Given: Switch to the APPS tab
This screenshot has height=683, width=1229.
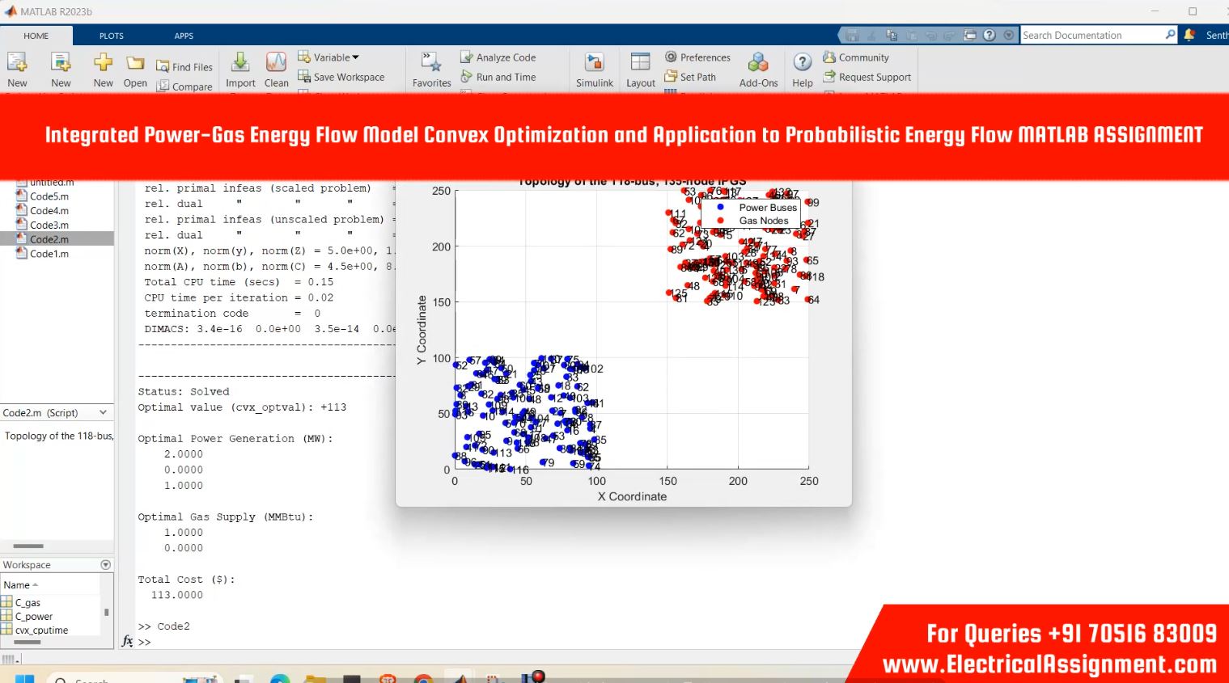Looking at the screenshot, I should tap(184, 36).
